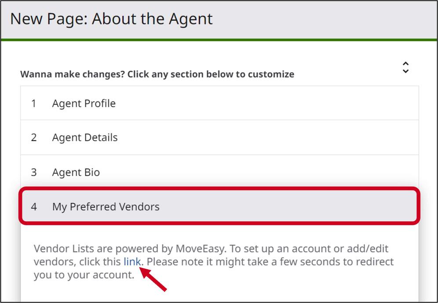Select number 1 beside Agent Profile
The width and height of the screenshot is (438, 303).
[33, 104]
